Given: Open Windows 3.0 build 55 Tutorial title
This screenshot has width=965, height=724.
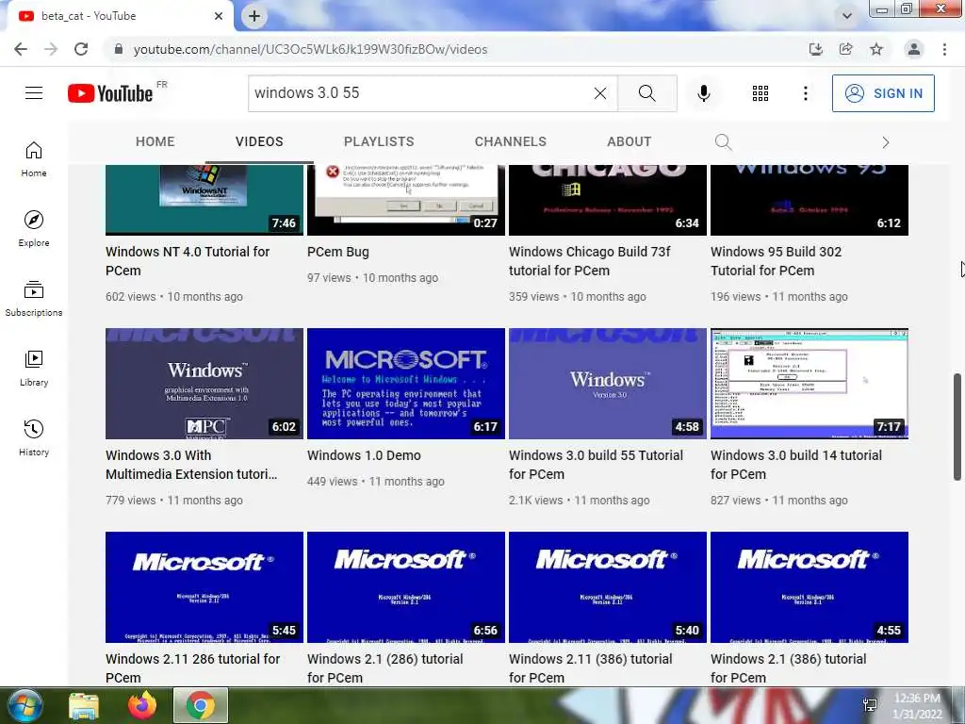Looking at the screenshot, I should click(x=596, y=465).
